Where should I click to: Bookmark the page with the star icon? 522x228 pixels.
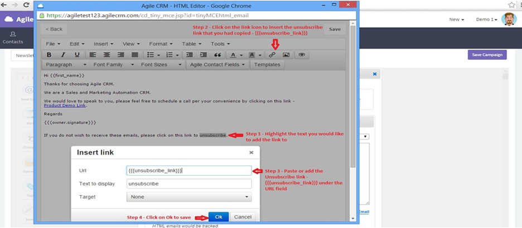coord(511,5)
